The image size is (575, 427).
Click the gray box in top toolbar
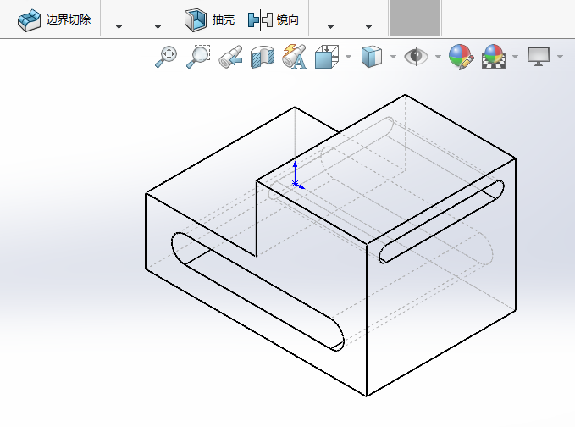(415, 18)
